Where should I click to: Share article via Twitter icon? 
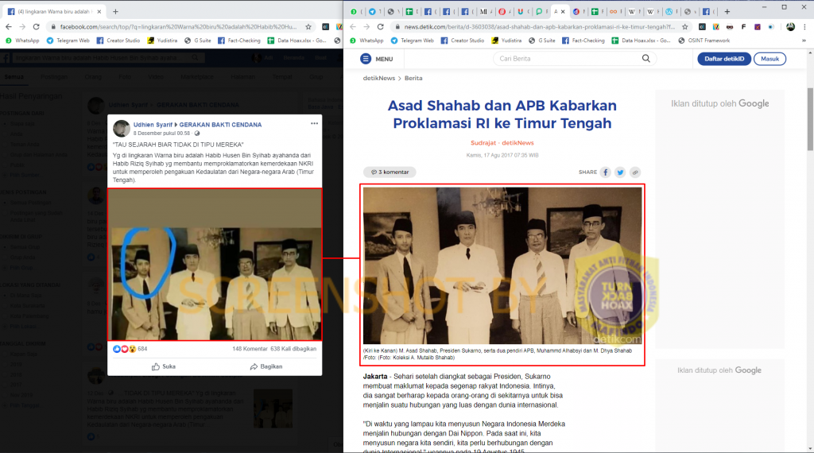620,172
